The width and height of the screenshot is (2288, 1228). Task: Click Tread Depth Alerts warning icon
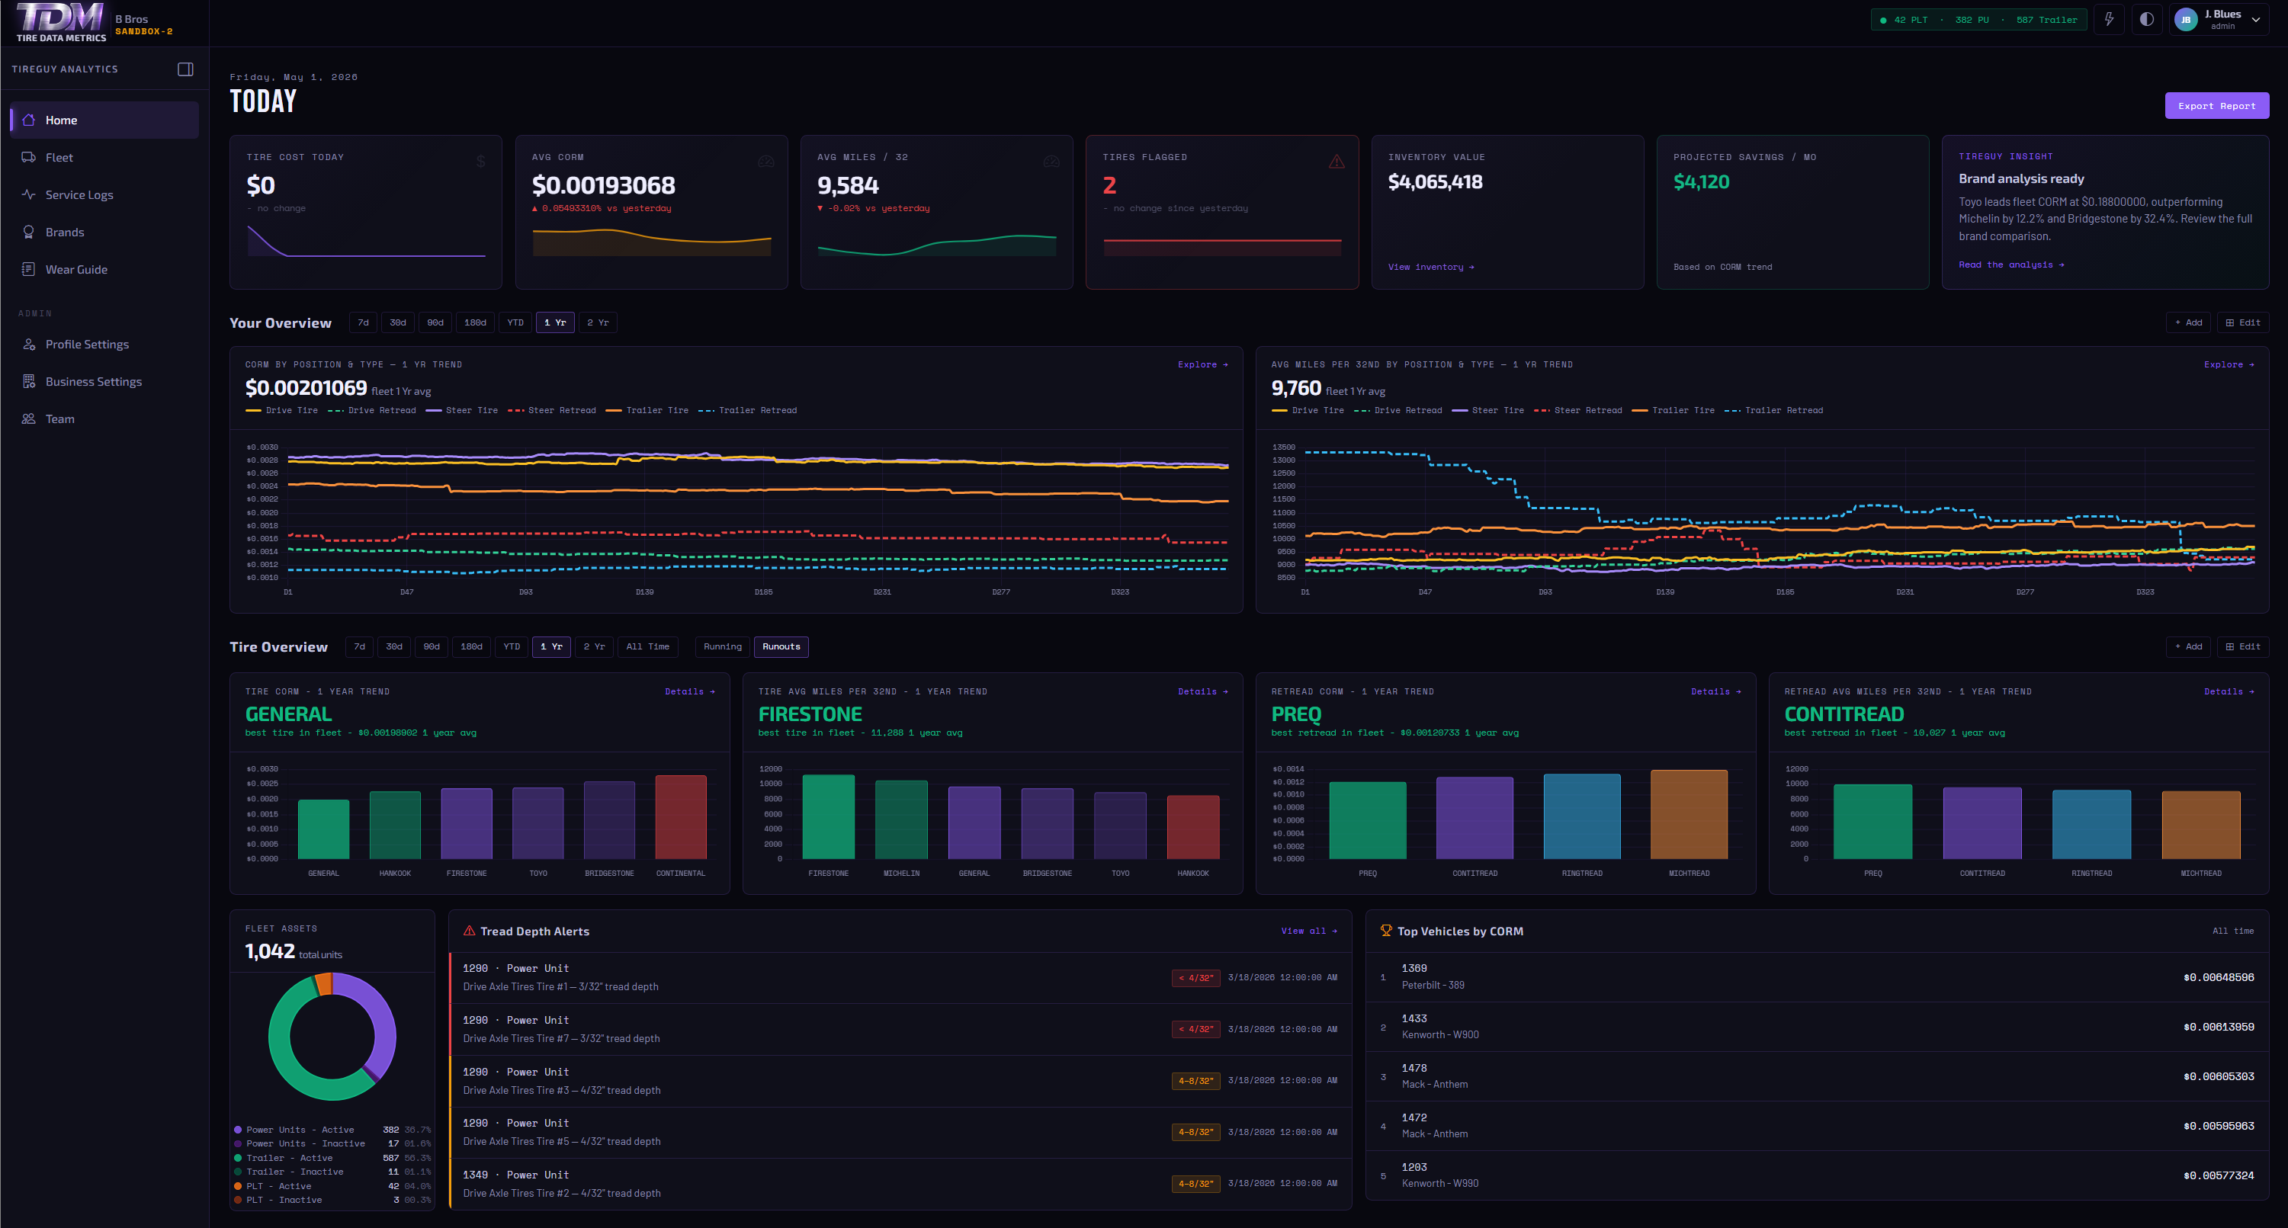click(469, 931)
